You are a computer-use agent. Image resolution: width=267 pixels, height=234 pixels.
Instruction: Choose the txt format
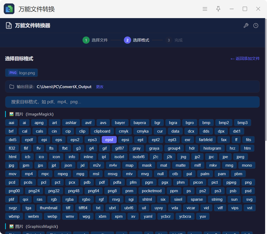pyautogui.click(x=98, y=208)
